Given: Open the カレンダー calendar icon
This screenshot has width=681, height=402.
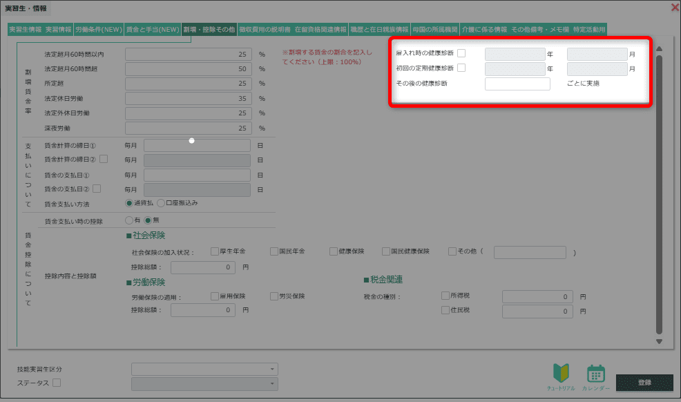Looking at the screenshot, I should click(596, 376).
